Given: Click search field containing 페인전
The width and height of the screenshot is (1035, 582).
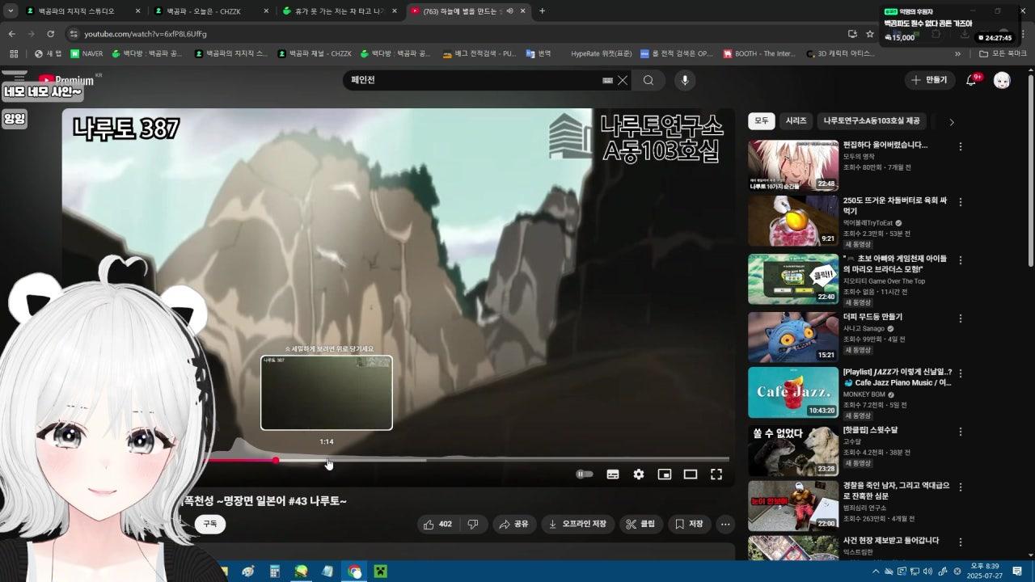Looking at the screenshot, I should [x=473, y=80].
